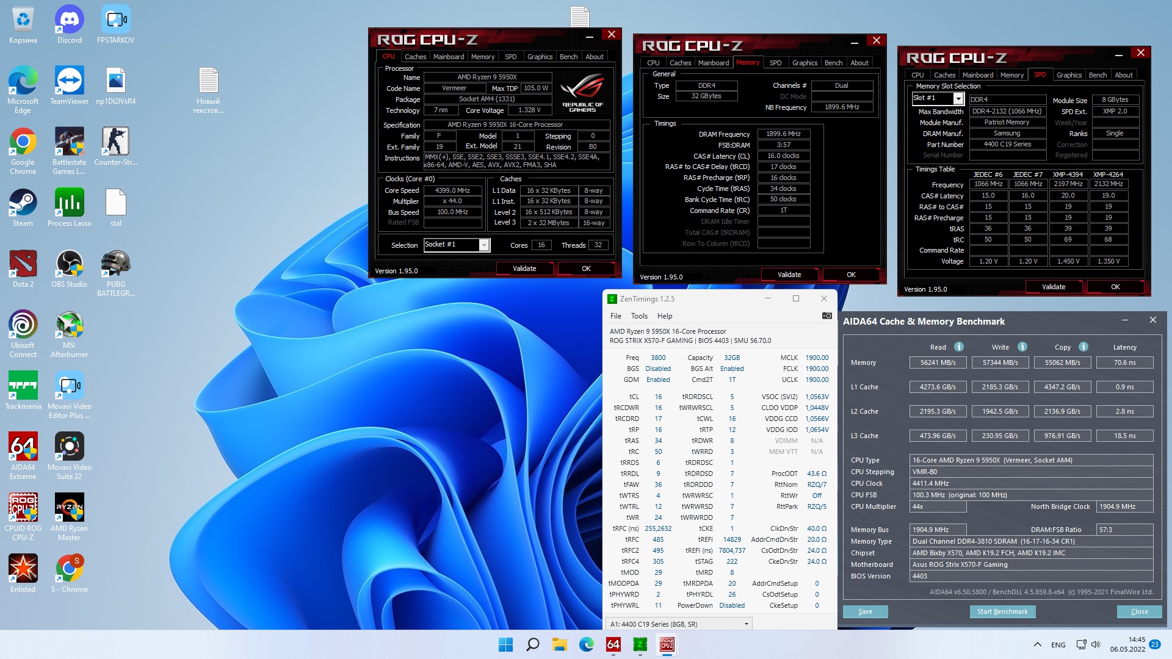Click the Start Benchmark button
This screenshot has height=659, width=1172.
[x=1002, y=611]
